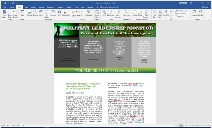Viewport: 212px width, 128px height.
Task: Insert a Text Box
Action: click(155, 14)
